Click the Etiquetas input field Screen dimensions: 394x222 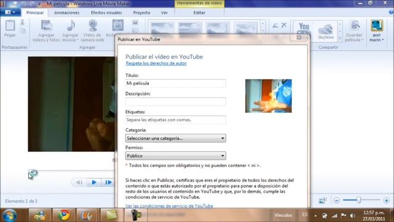[175, 120]
